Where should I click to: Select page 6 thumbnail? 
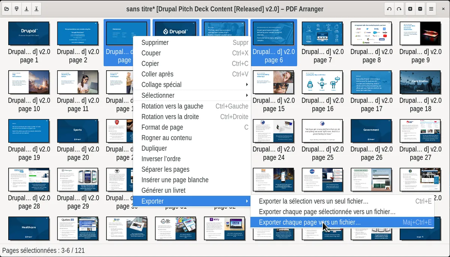tap(274, 33)
